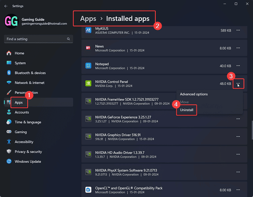Open Network & internet settings

tap(30, 83)
